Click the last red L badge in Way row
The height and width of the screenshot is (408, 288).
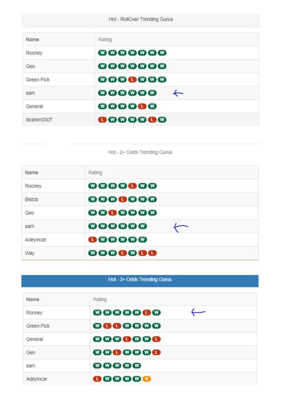click(x=153, y=253)
